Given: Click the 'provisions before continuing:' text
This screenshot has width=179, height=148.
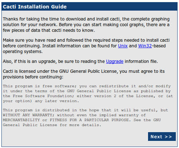Looking at the screenshot, I should [33, 77].
